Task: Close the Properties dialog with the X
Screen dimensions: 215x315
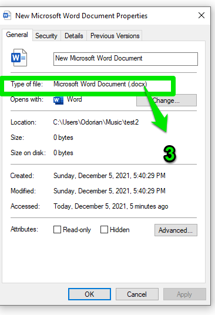Action: pos(201,15)
